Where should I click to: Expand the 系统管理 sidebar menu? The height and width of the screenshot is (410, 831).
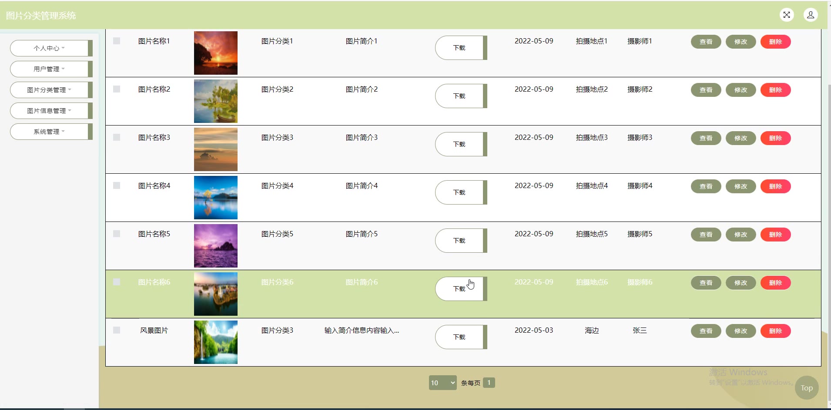coord(51,132)
